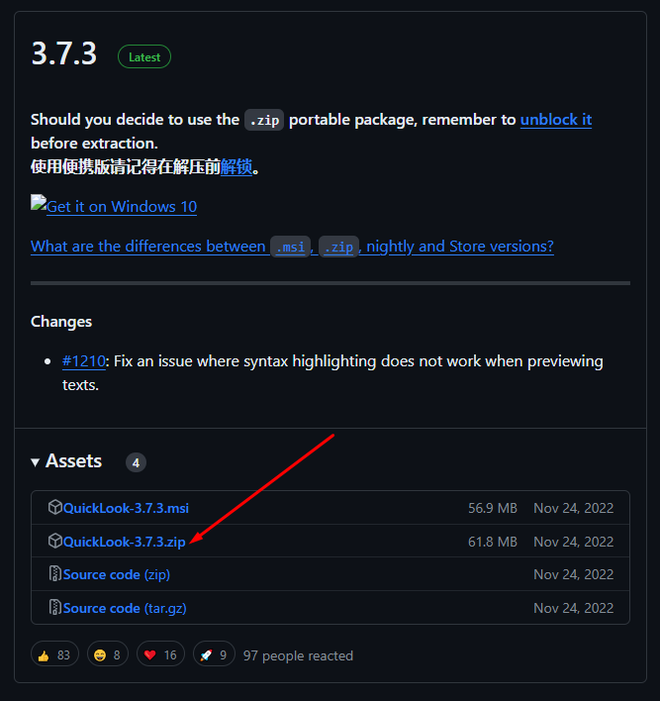Download Source code (tar.gz)
The width and height of the screenshot is (660, 701).
point(125,608)
